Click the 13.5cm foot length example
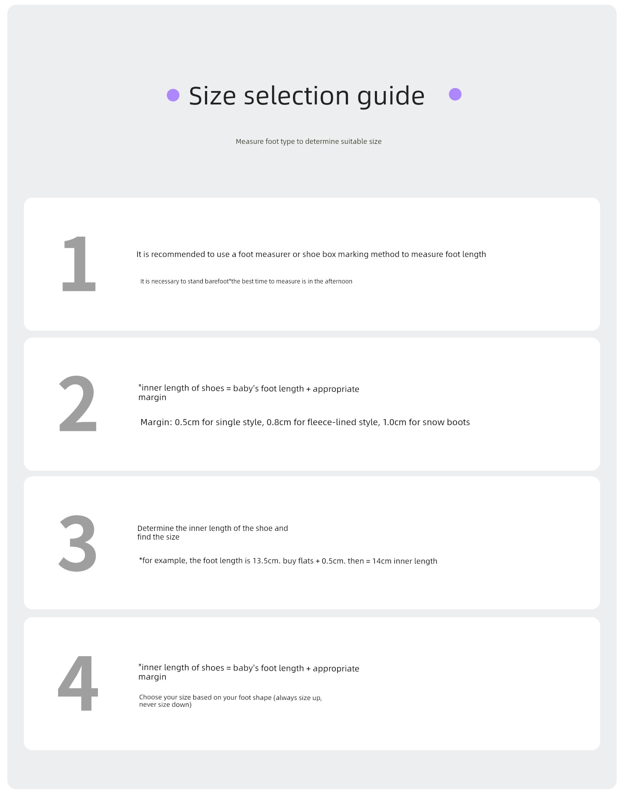624x794 pixels. (288, 561)
